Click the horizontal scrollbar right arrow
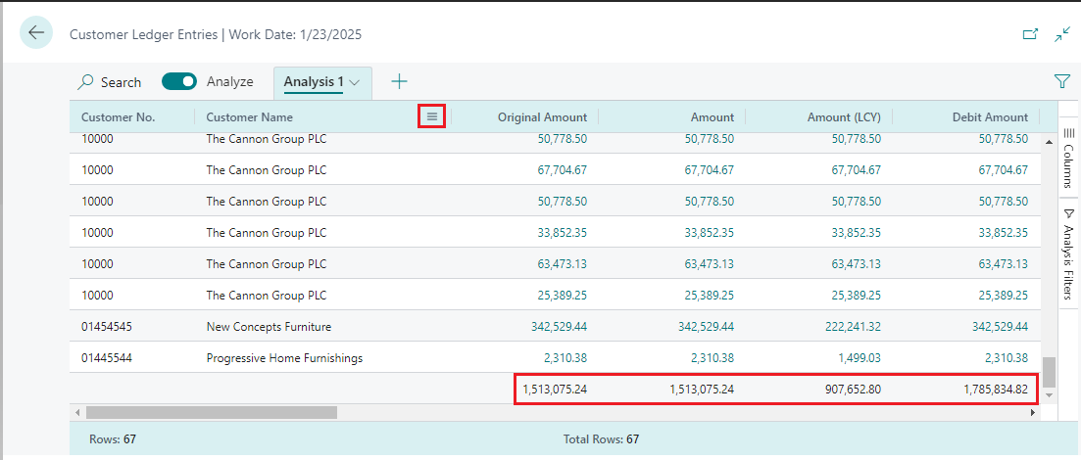Screen dimensions: 1081x460 tap(1033, 412)
